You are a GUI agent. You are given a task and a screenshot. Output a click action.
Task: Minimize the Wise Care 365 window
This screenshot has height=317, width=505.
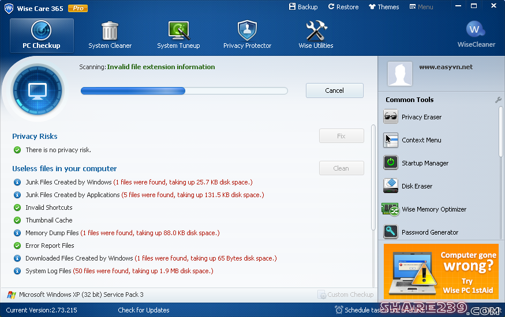click(458, 6)
